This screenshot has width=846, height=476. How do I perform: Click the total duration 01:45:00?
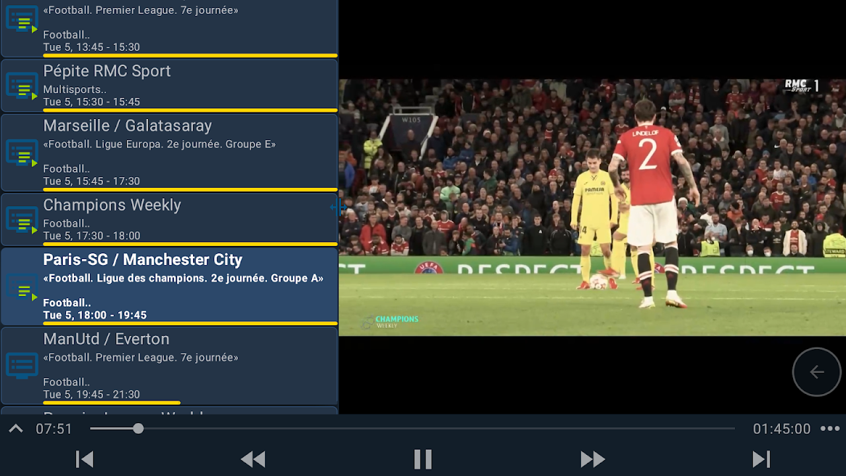coord(782,429)
